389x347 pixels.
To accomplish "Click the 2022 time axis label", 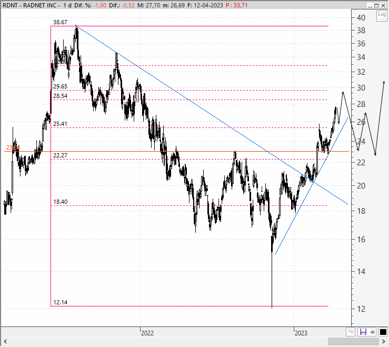I will (147, 333).
